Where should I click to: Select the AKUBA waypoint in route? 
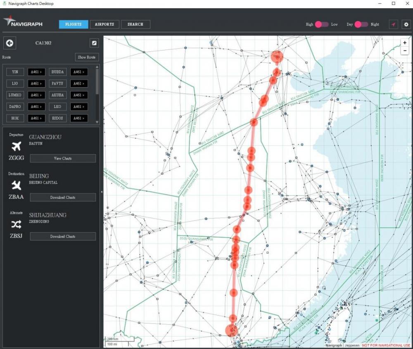pyautogui.click(x=57, y=95)
